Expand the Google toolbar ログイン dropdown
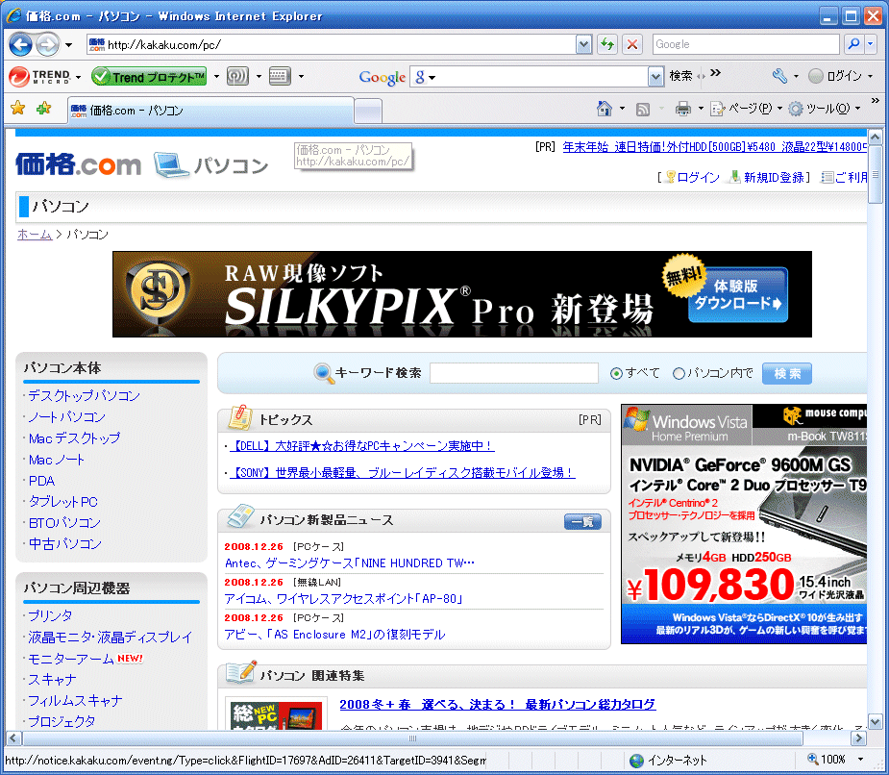Image resolution: width=889 pixels, height=775 pixels. [x=870, y=76]
